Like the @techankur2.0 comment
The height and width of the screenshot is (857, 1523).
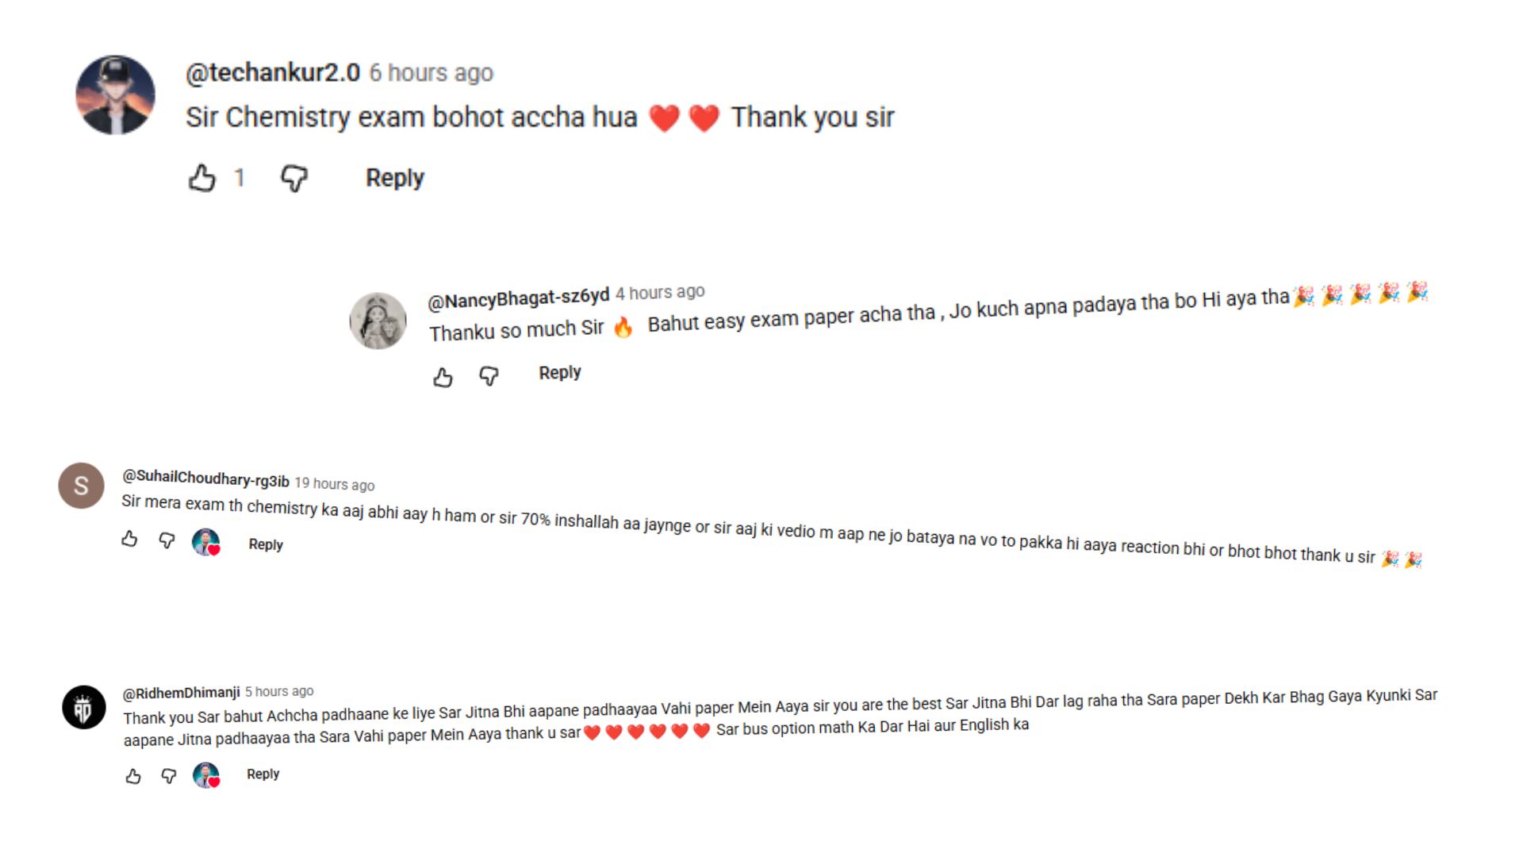coord(202,178)
